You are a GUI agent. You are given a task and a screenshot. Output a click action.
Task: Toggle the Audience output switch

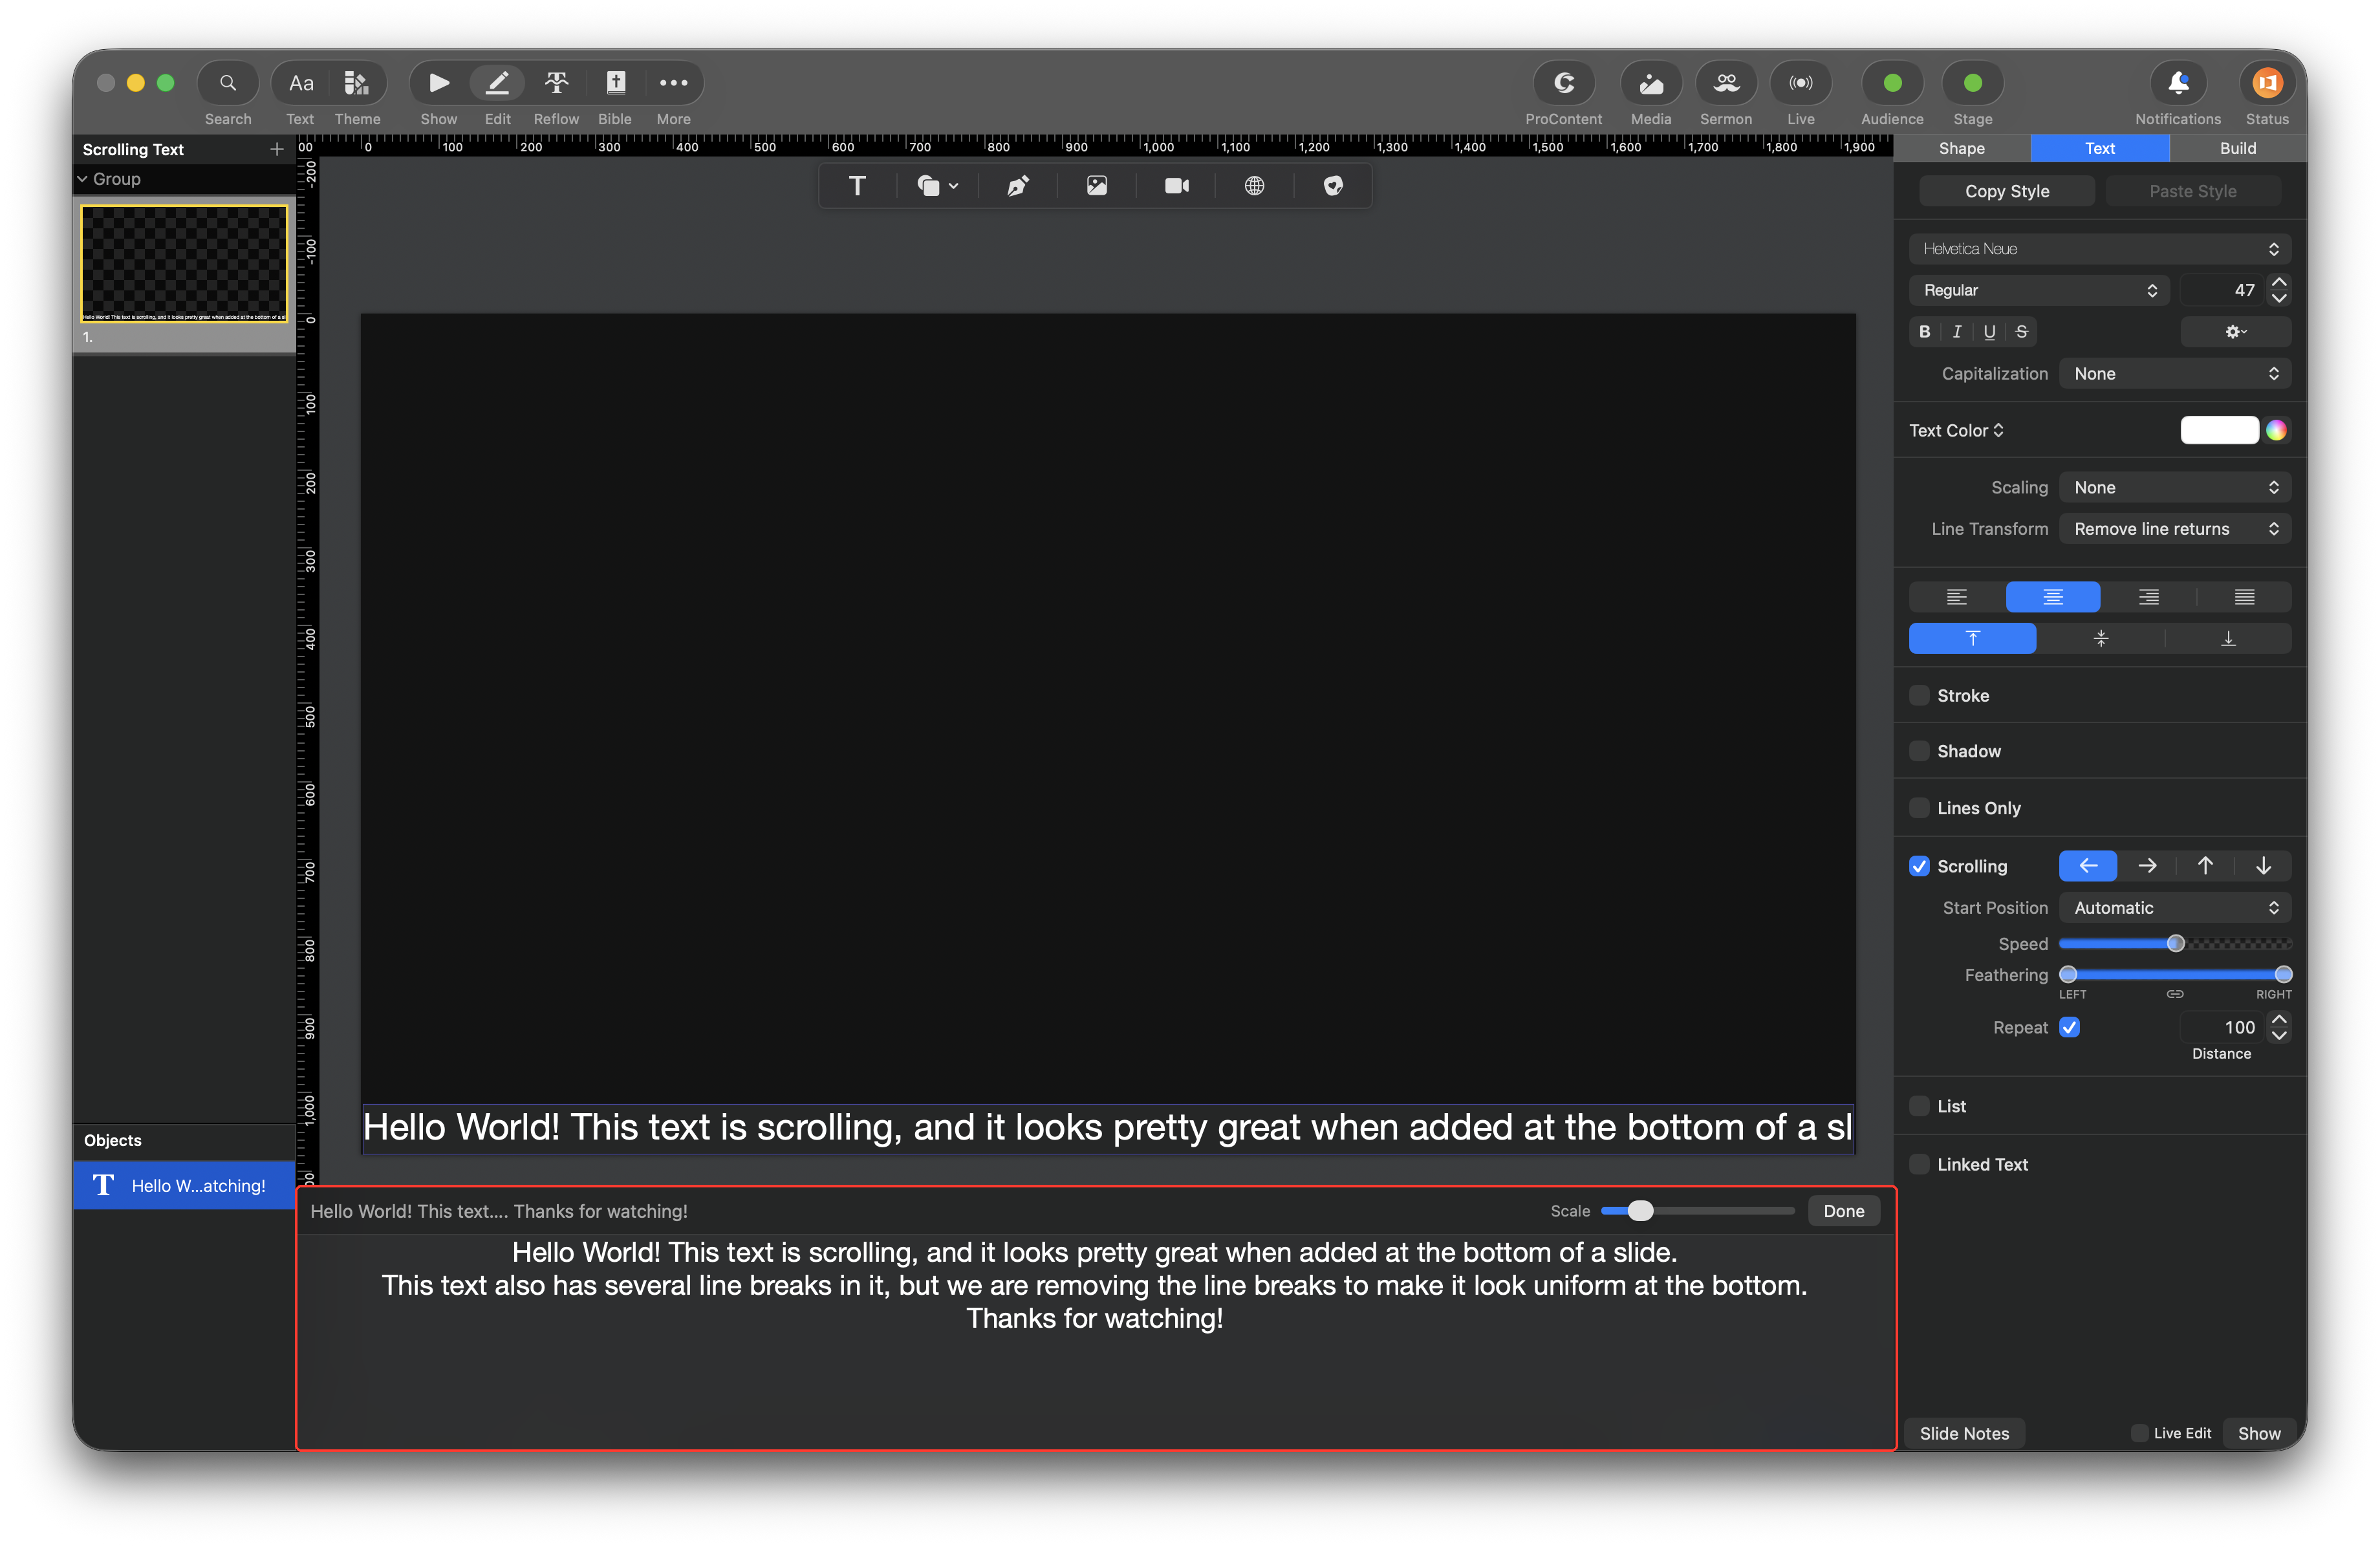coord(1892,83)
